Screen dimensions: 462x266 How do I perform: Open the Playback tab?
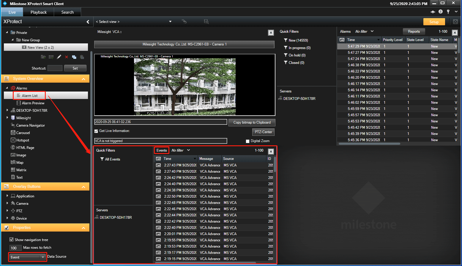pyautogui.click(x=39, y=12)
